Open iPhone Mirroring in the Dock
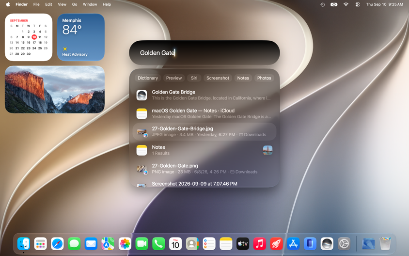The width and height of the screenshot is (409, 256). click(310, 244)
